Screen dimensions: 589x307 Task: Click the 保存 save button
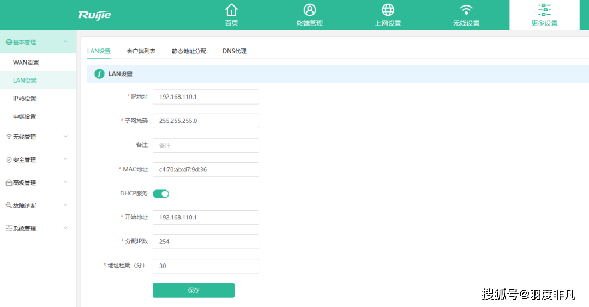(x=194, y=290)
